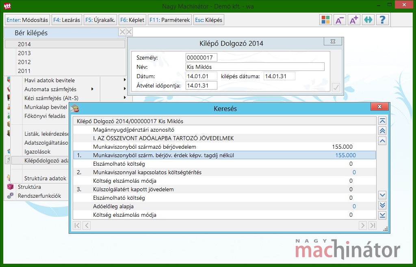The width and height of the screenshot is (416, 267).
Task: Click header I. AZ ÖSSZEVONT ADÓALAPBA row
Action: click(224, 138)
